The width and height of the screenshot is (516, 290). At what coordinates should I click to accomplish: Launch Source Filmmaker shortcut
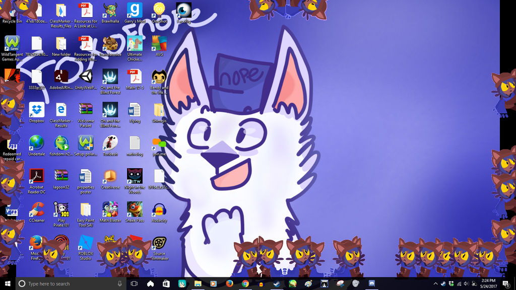click(159, 248)
